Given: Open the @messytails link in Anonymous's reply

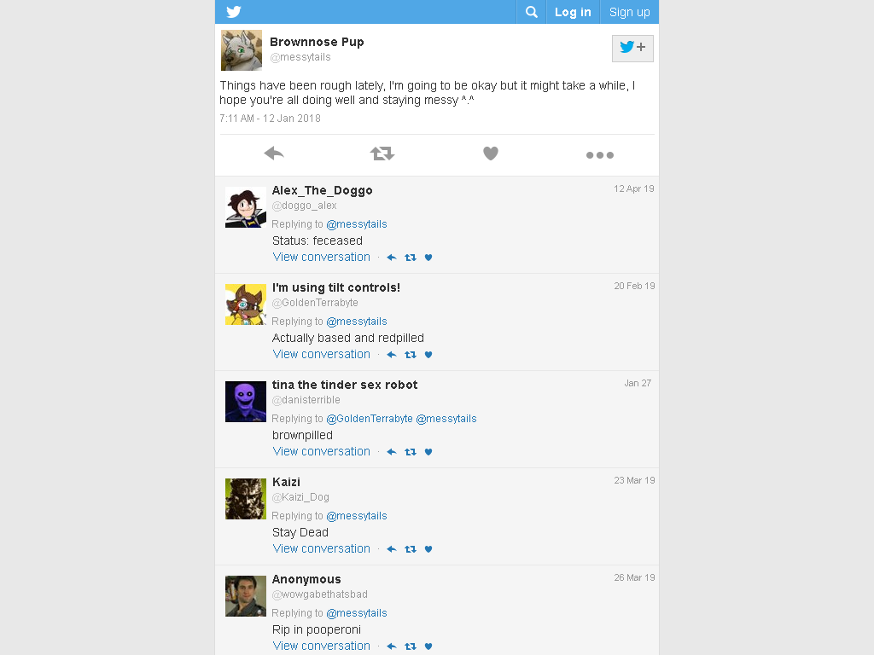Looking at the screenshot, I should pos(357,612).
